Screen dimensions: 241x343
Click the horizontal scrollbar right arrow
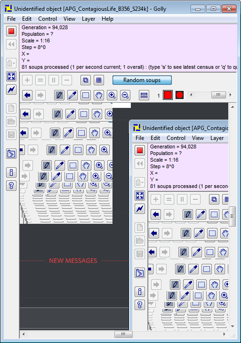coord(224,334)
